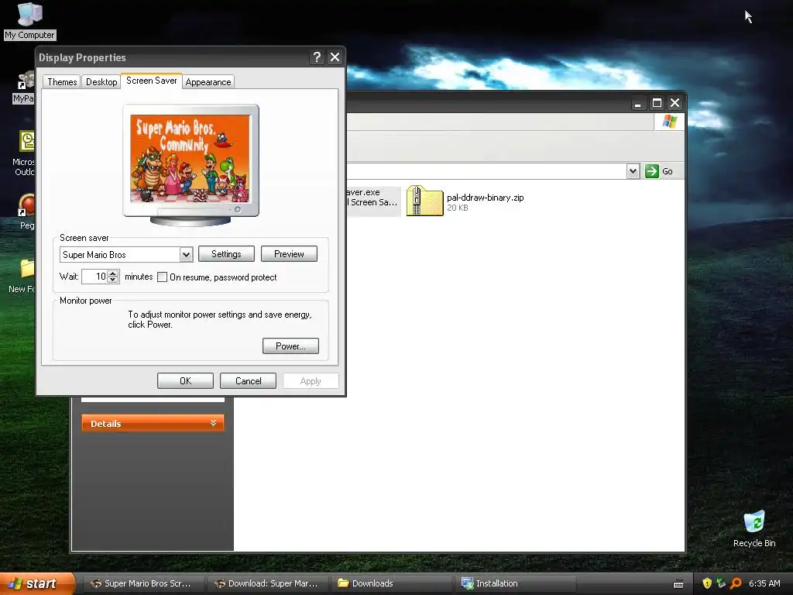
Task: Switch to Super Mario Bros Scr... taskbar item
Action: (x=142, y=583)
